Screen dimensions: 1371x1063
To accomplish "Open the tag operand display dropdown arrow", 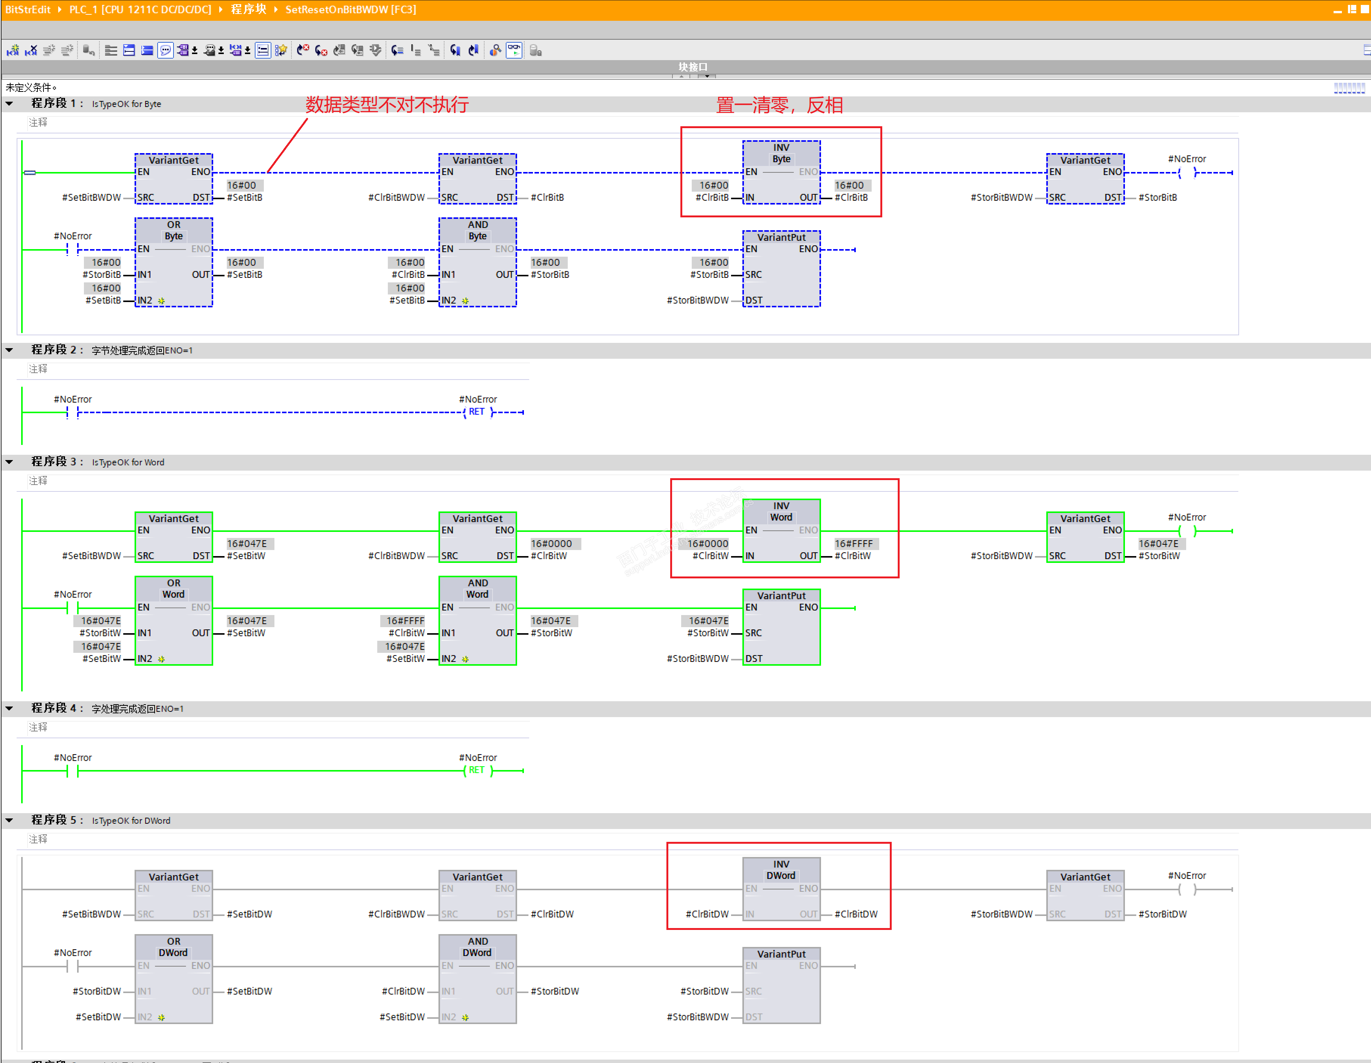I will 195,51.
